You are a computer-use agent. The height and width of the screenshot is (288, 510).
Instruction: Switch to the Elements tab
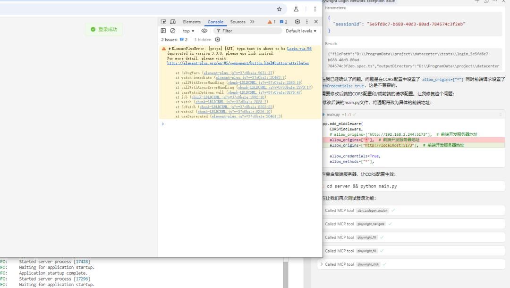click(x=192, y=21)
